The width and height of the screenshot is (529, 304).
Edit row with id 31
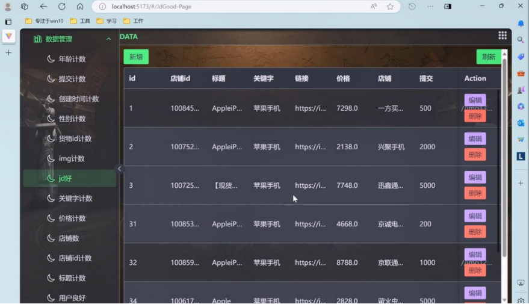click(x=475, y=216)
